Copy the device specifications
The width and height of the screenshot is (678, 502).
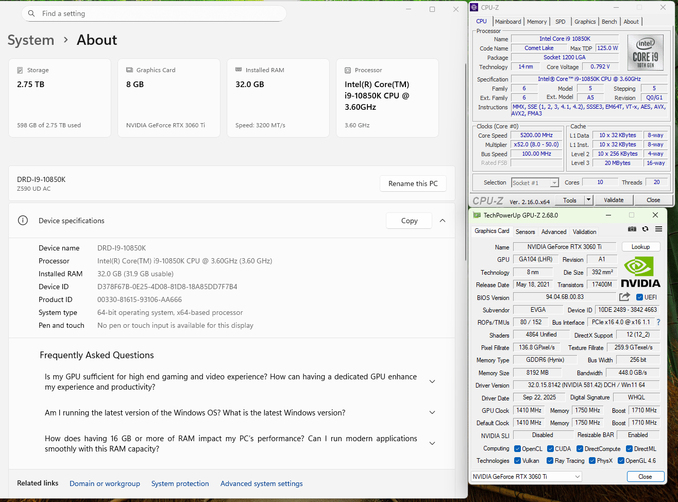point(410,221)
